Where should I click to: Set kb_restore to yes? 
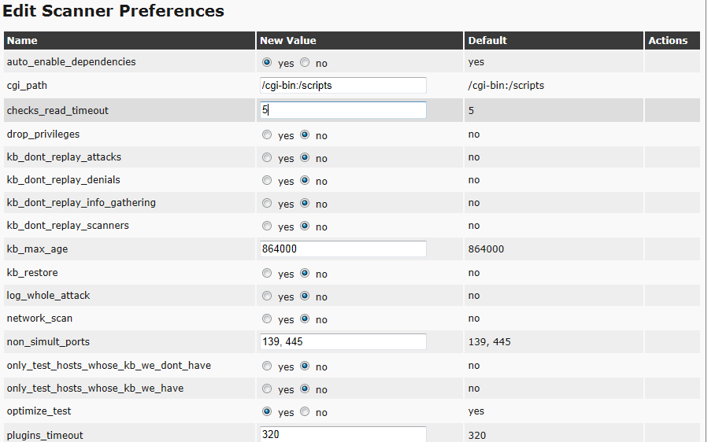click(267, 273)
